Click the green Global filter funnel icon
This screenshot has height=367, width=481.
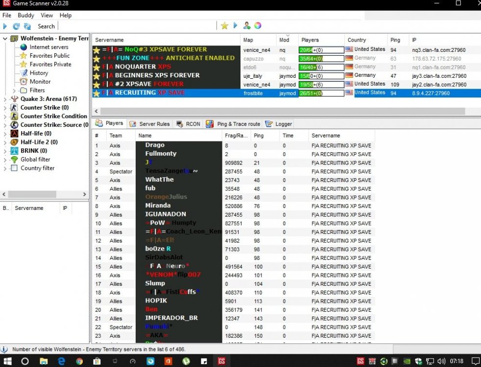14,160
